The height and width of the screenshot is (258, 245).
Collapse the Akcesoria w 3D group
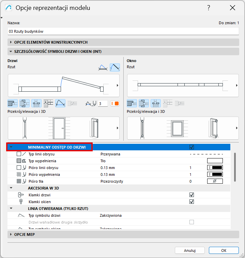(x=11, y=188)
